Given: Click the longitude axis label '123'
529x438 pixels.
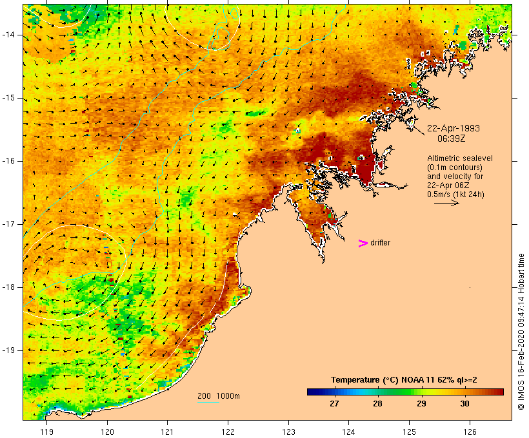Looking at the screenshot, I should pos(288,432).
